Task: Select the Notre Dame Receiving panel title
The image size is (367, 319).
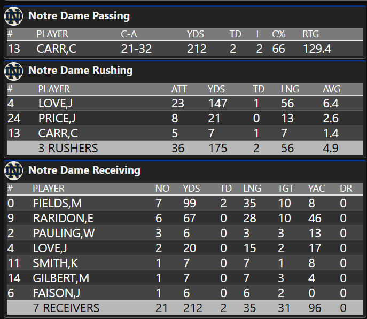Action: pos(84,170)
